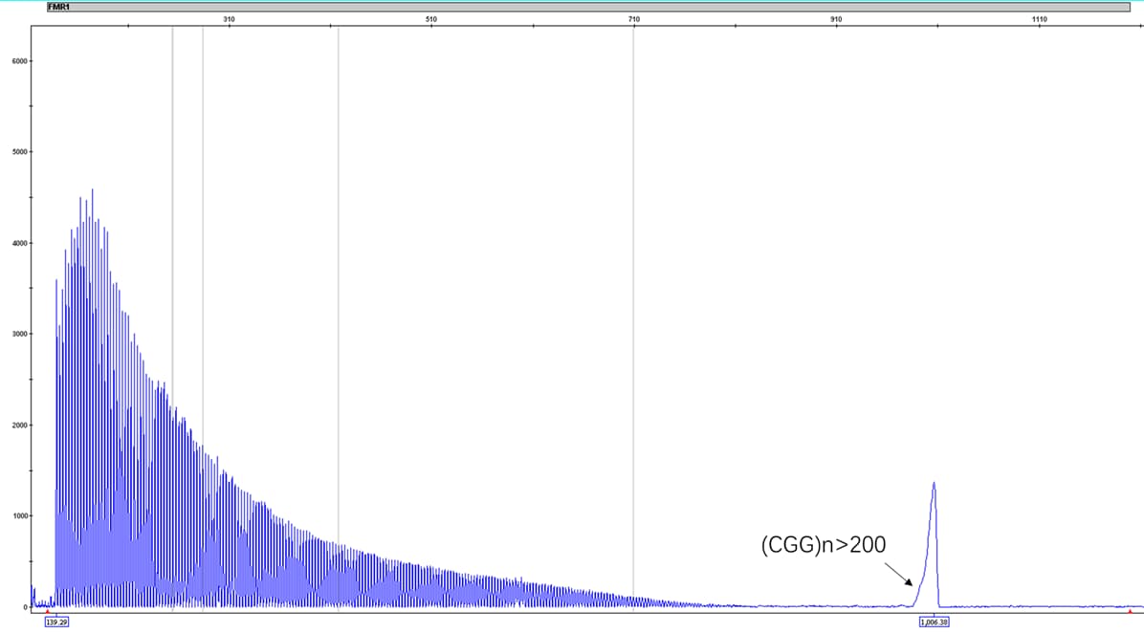Click the 510 tick label on the size axis
The height and width of the screenshot is (633, 1144).
point(431,19)
